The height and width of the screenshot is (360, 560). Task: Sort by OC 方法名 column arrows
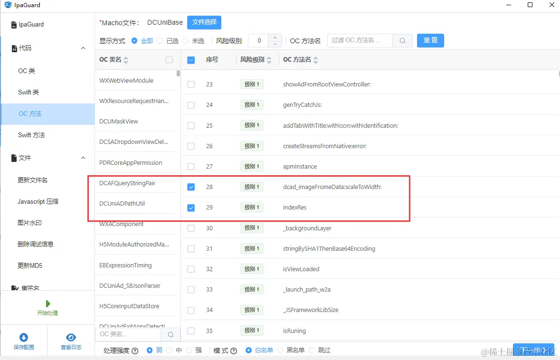(316, 60)
